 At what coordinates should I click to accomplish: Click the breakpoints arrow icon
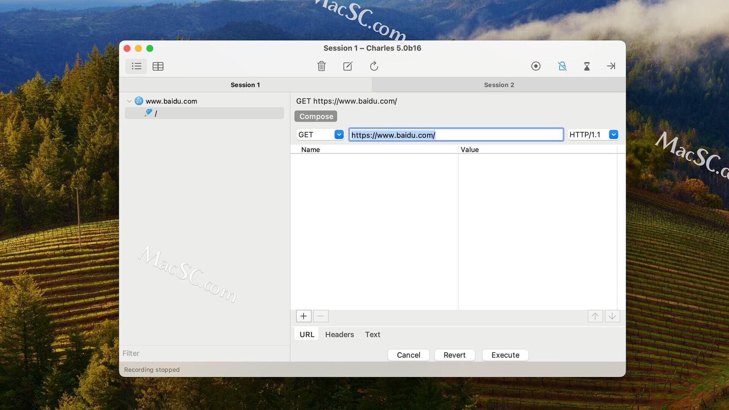pos(611,66)
